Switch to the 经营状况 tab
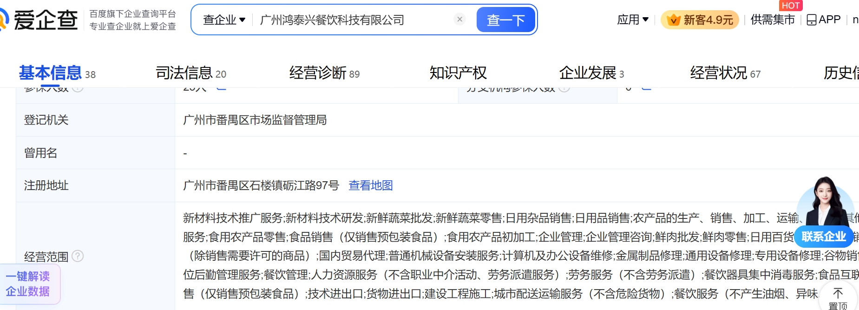Screen dimensions: 859x310 pos(725,73)
